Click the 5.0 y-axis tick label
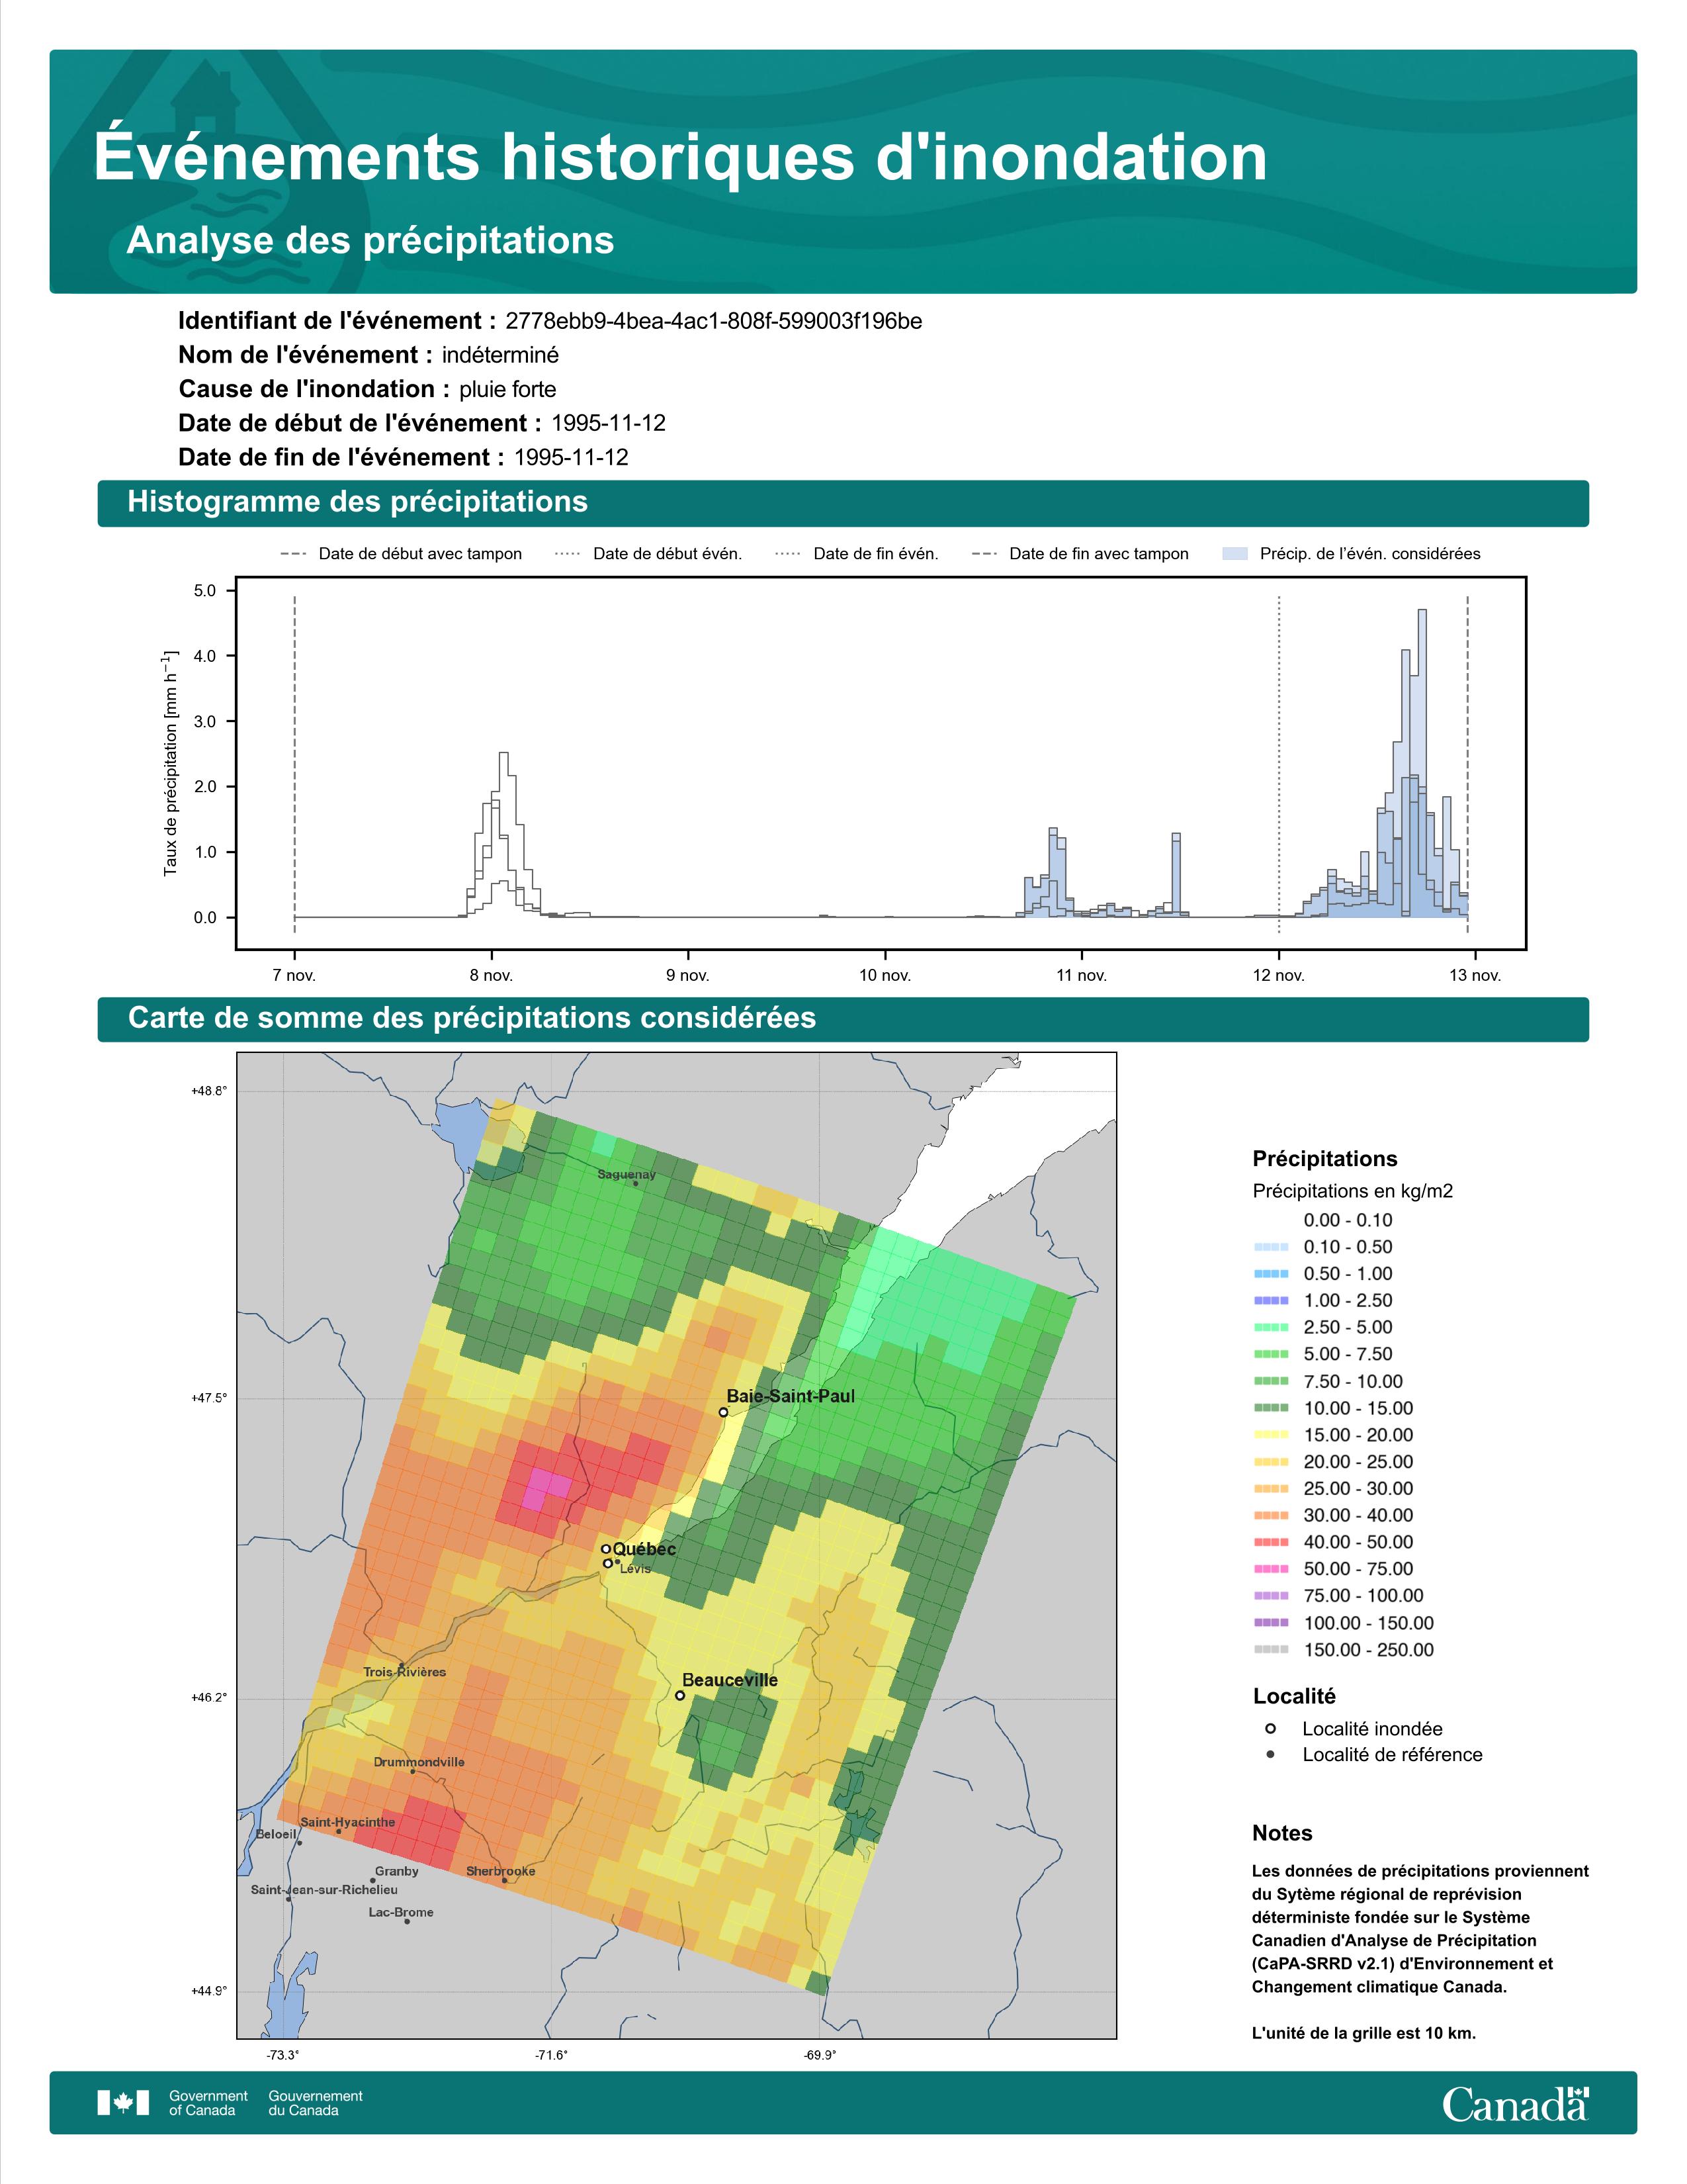 tap(205, 591)
